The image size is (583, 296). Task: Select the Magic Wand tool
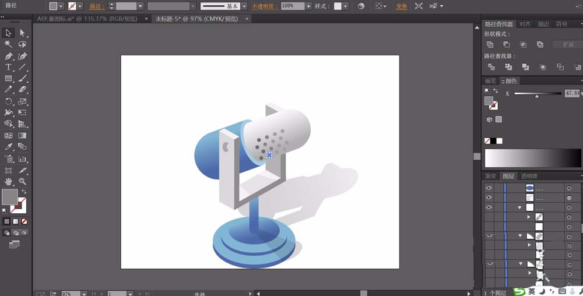tap(8, 44)
